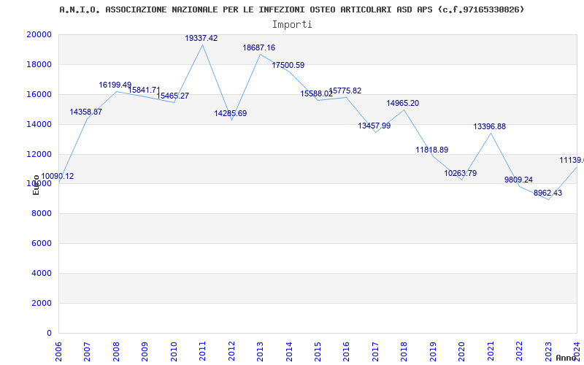Click the data label 18687.16
The height and width of the screenshot is (365, 584).
coord(259,47)
